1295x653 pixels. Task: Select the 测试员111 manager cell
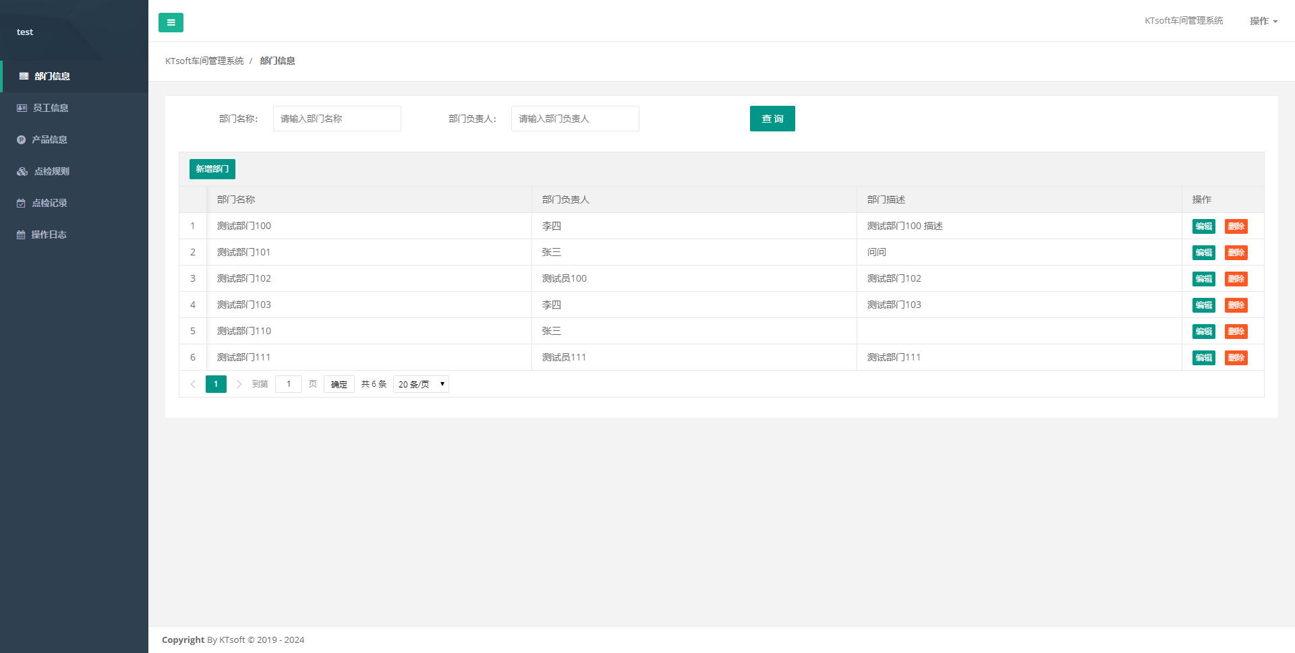click(694, 357)
